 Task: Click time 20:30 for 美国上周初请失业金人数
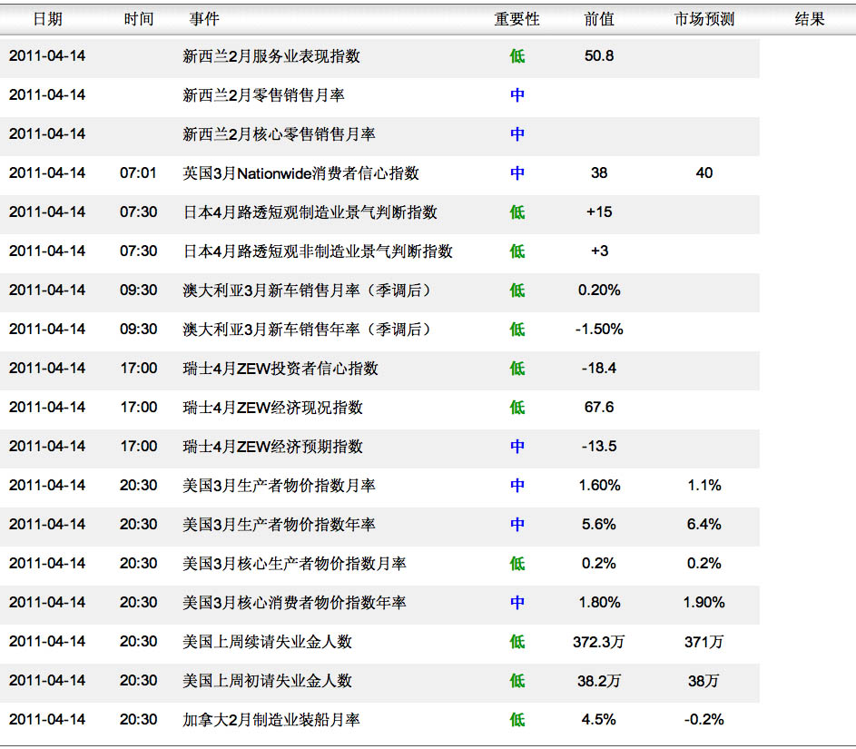pos(138,680)
